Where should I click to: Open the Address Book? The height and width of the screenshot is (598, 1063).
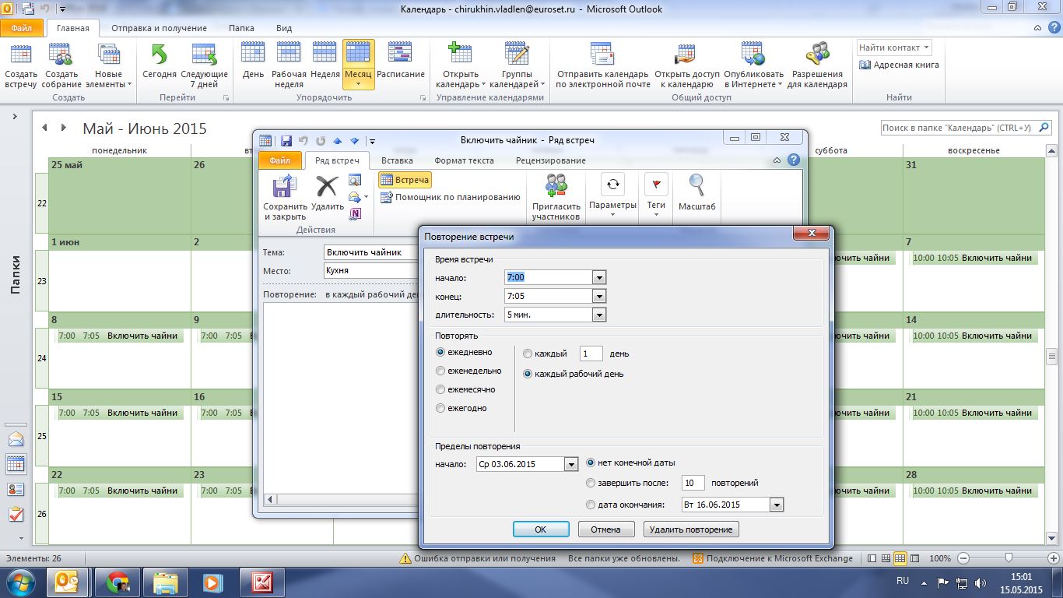pyautogui.click(x=899, y=65)
